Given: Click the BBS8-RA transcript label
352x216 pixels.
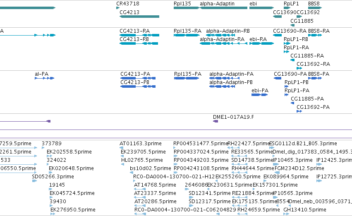Looking at the screenshot, I should 319,31.
